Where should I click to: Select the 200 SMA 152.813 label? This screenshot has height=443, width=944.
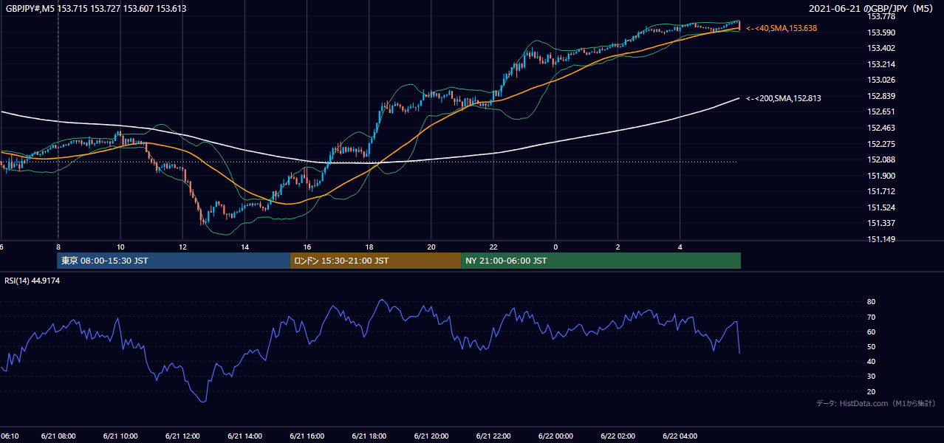(x=784, y=98)
